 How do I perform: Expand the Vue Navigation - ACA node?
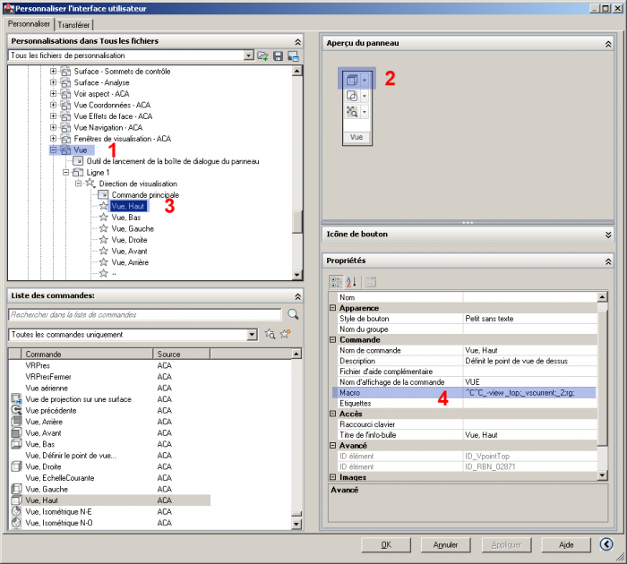pos(54,128)
